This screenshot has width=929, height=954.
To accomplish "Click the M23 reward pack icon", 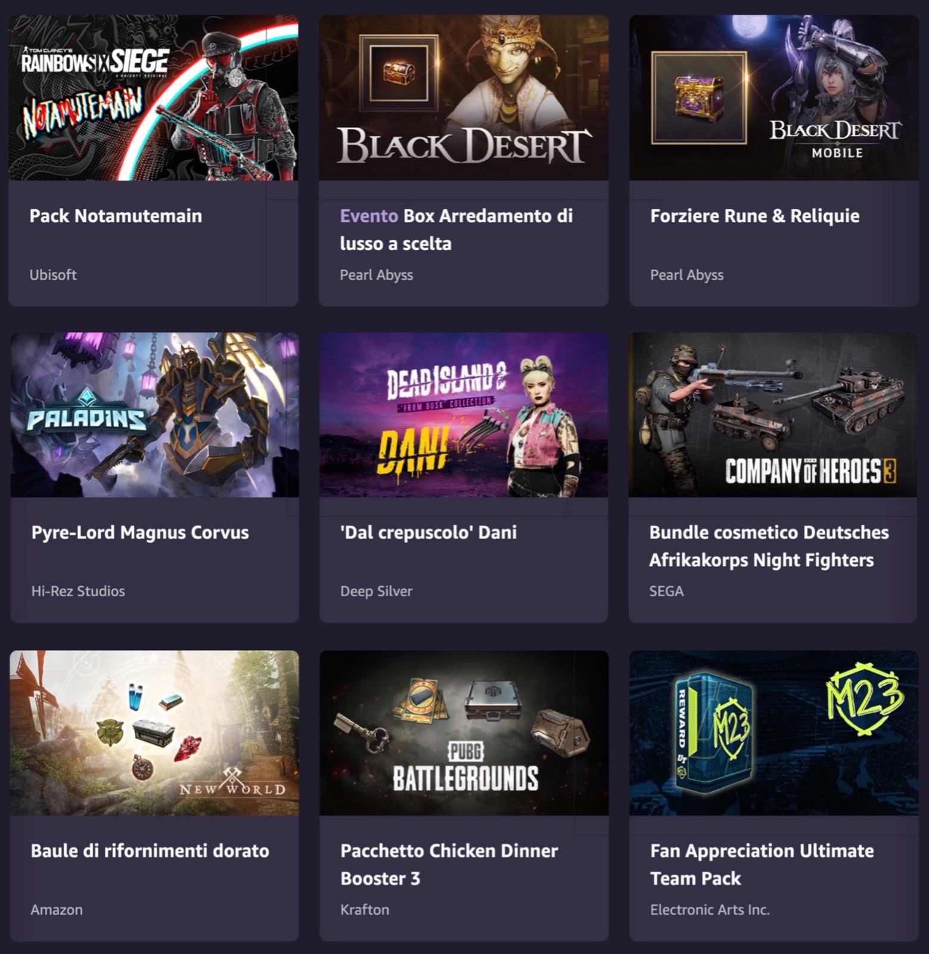I will point(714,733).
